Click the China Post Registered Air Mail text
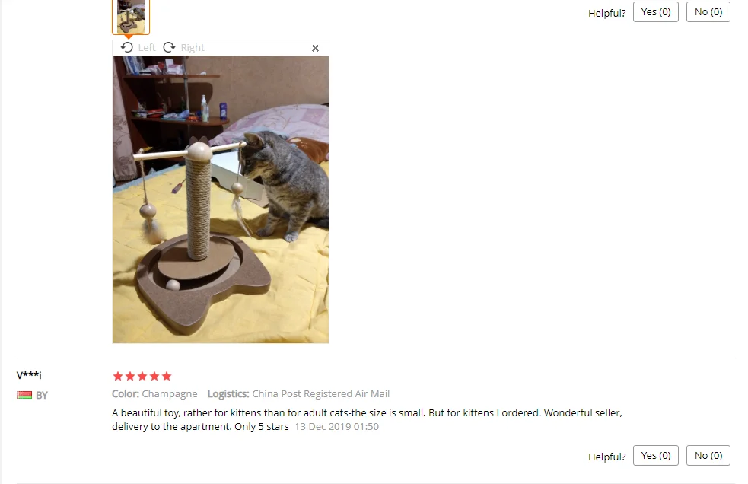The image size is (748, 484). pos(320,393)
